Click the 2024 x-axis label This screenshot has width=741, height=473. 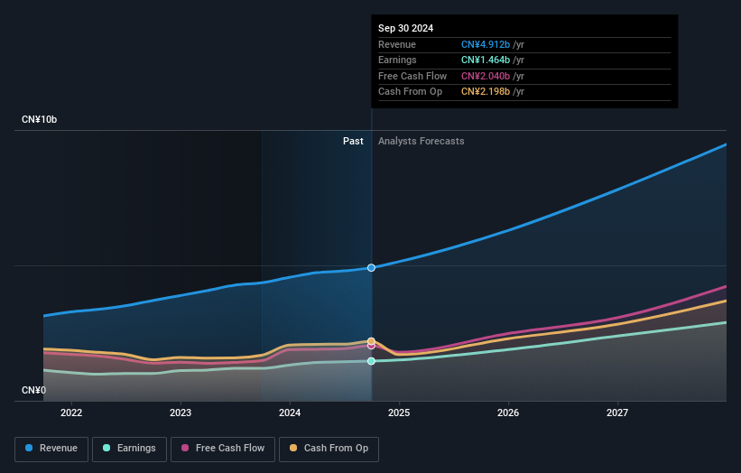[x=290, y=413]
